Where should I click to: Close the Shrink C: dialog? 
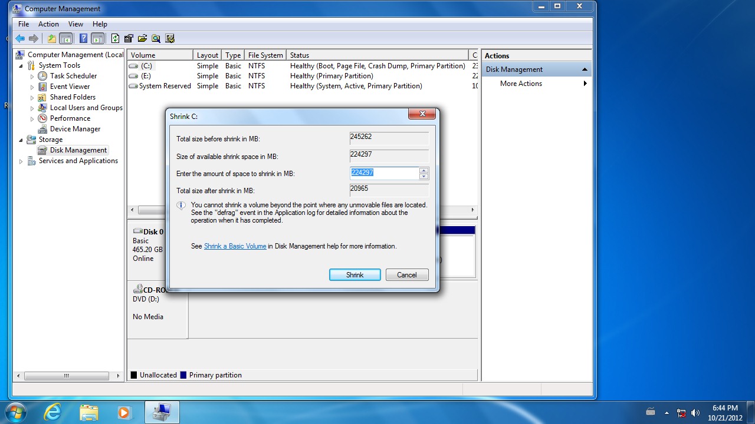(422, 115)
